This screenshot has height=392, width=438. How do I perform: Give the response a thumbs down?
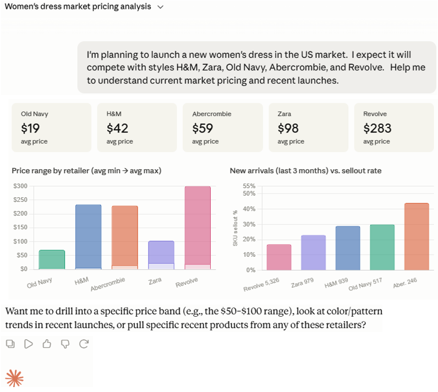point(65,344)
